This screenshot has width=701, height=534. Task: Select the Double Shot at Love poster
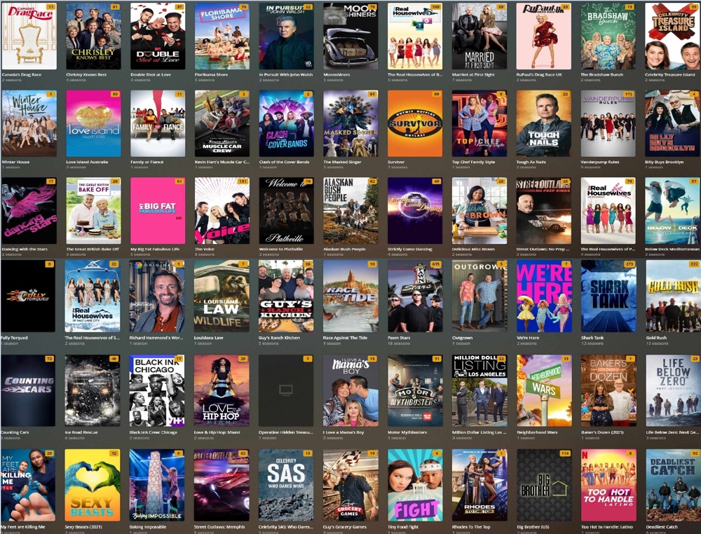[x=158, y=36]
